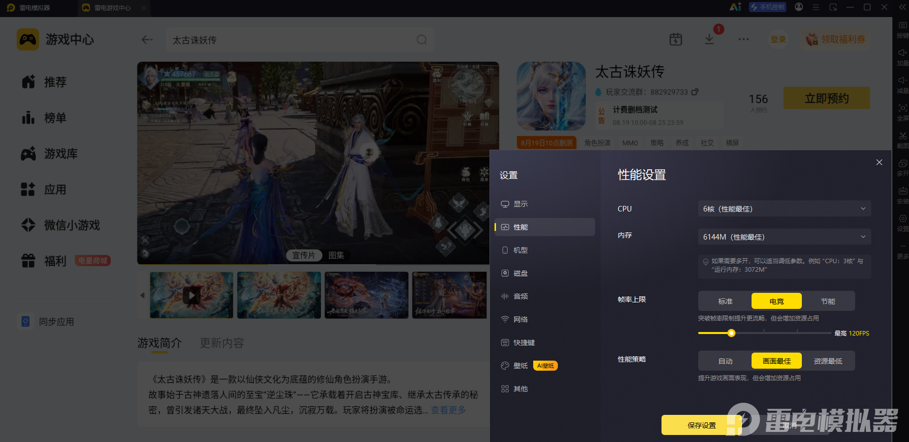Expand the 内存 memory dropdown

(x=784, y=237)
